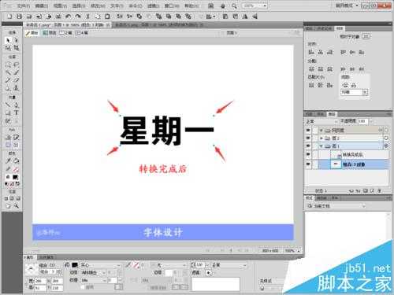
Task: Select the Zoom tool in tools panel
Action: click(x=16, y=206)
